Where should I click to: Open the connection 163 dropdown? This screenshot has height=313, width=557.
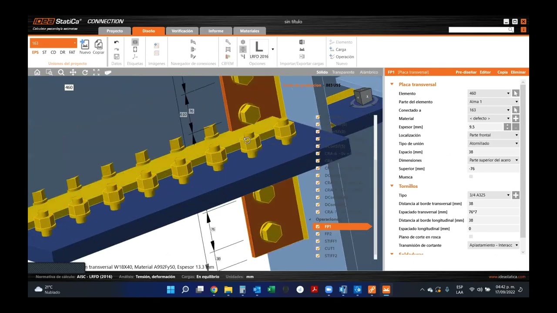(x=75, y=43)
